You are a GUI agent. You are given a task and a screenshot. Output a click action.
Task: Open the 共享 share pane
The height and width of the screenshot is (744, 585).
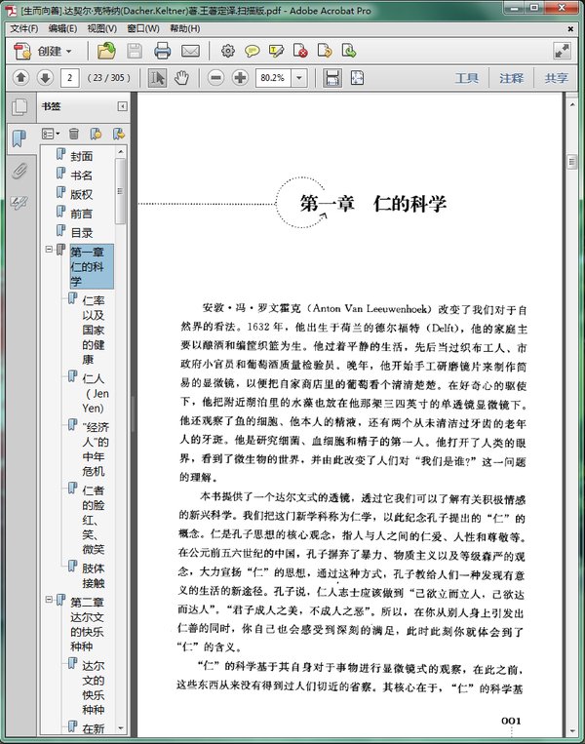(556, 78)
